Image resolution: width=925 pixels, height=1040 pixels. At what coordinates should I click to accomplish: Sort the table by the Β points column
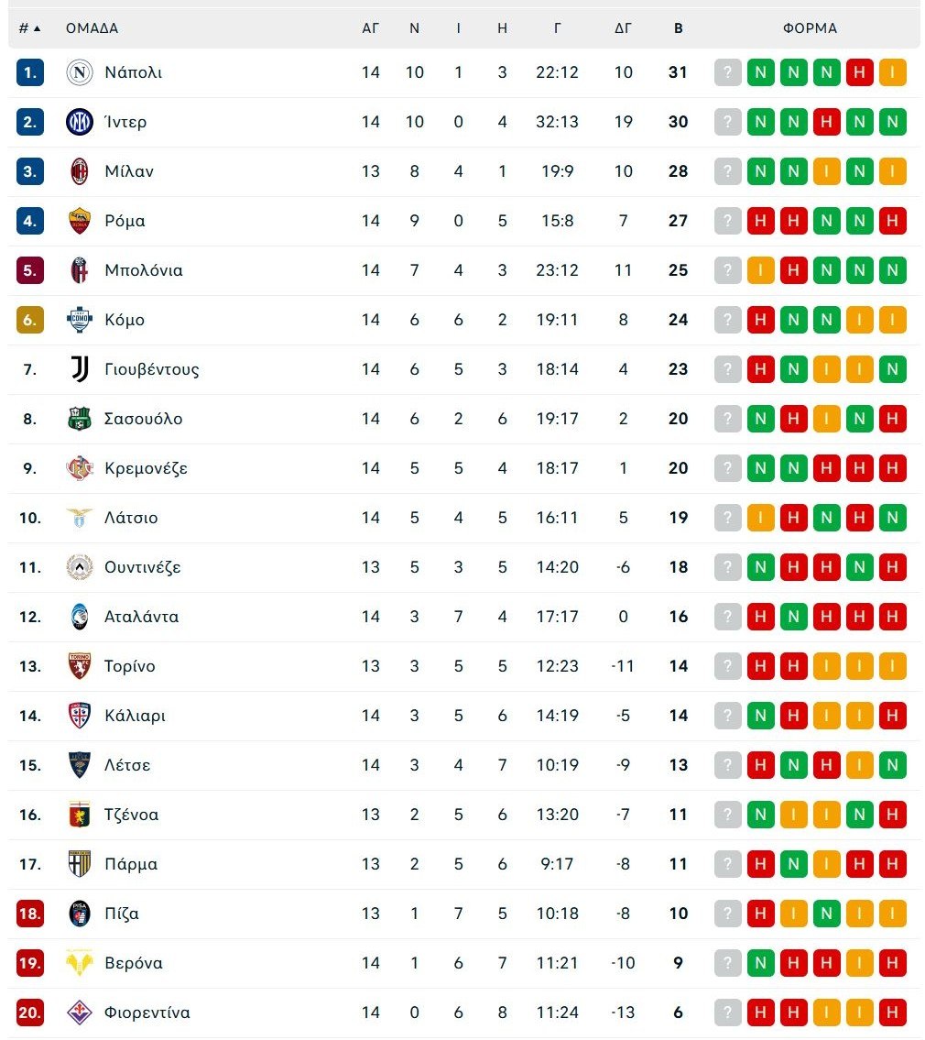point(678,28)
